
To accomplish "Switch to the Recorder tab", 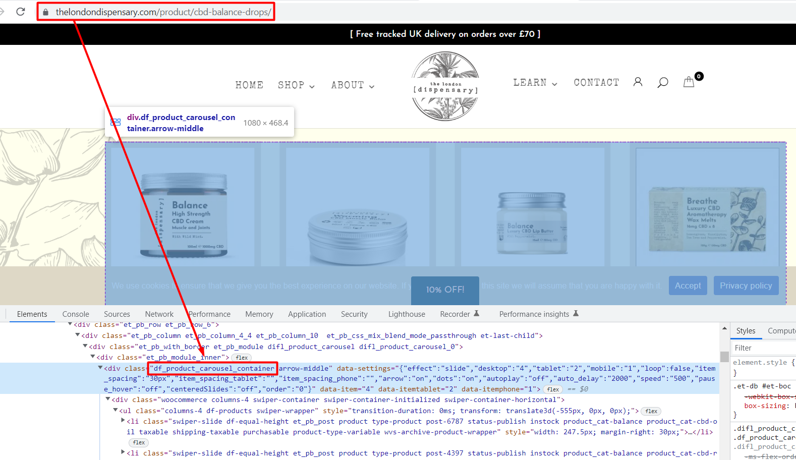I will click(460, 314).
